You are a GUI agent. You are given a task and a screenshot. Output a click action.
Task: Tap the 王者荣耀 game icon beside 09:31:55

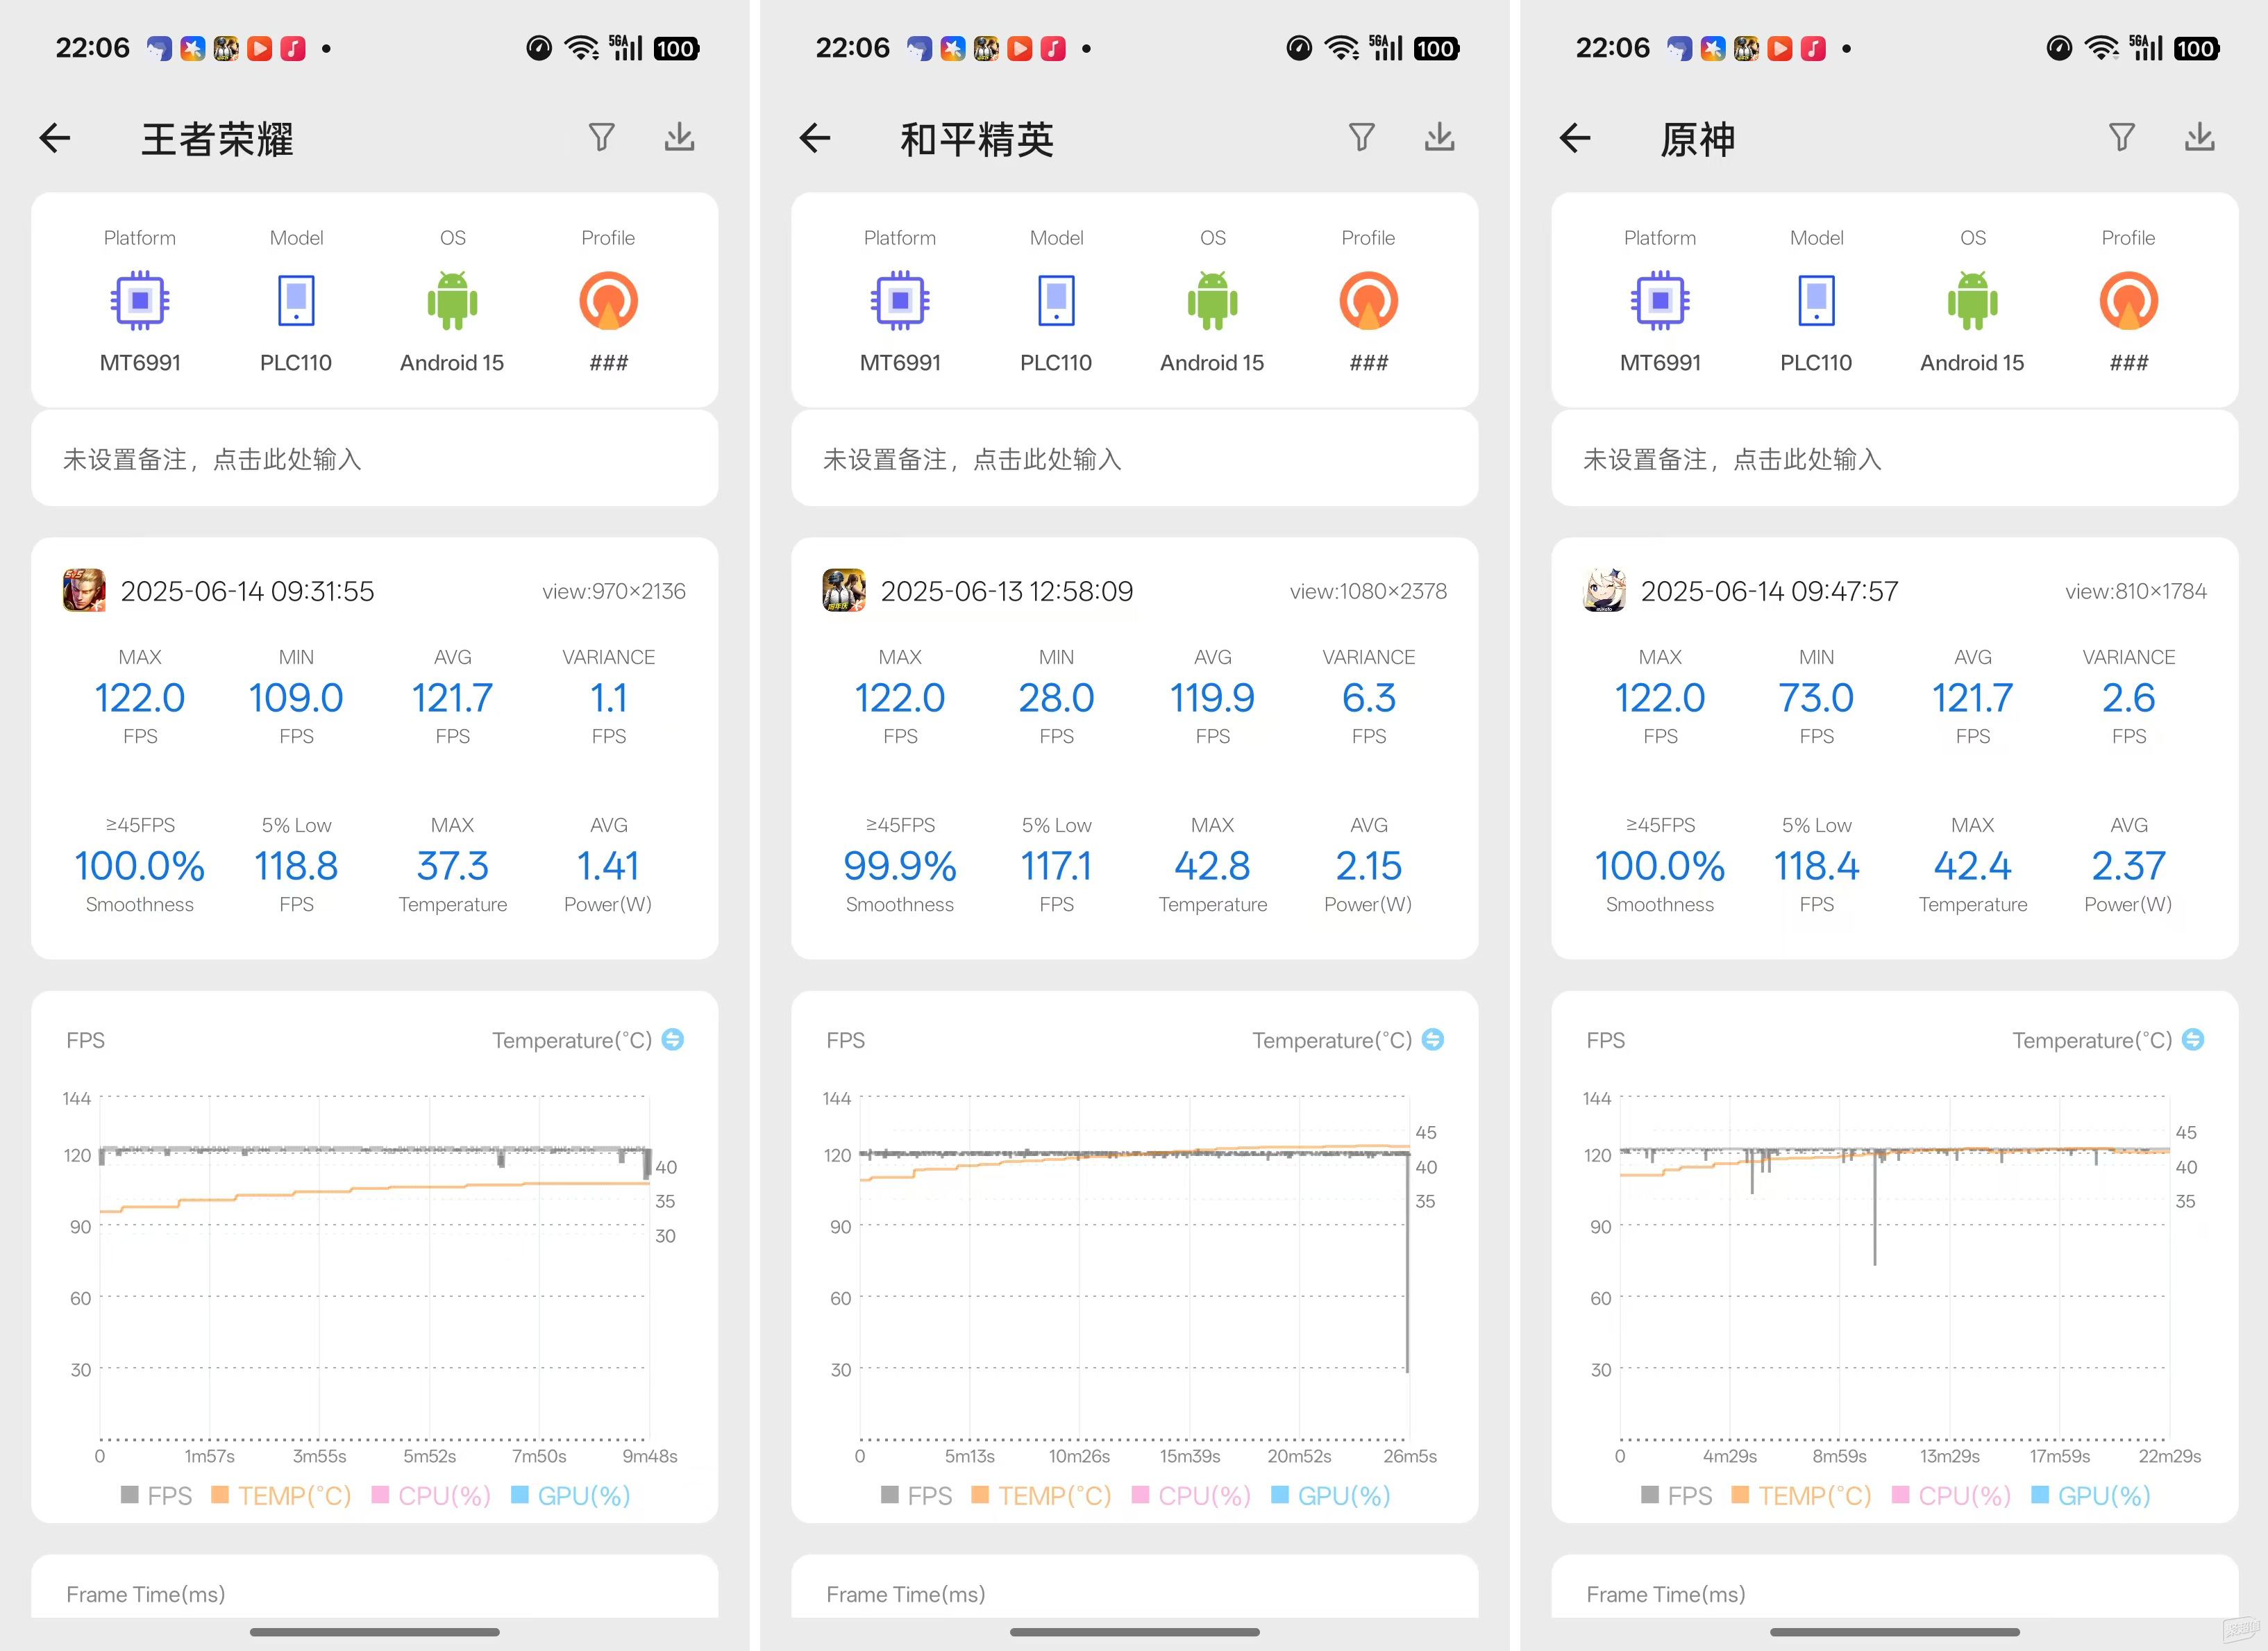point(84,590)
